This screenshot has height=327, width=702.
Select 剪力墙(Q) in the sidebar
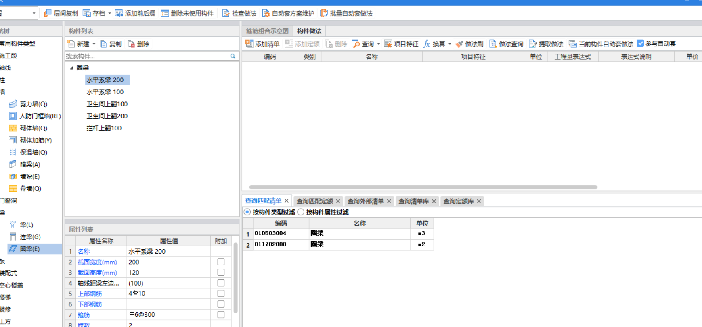click(x=34, y=104)
